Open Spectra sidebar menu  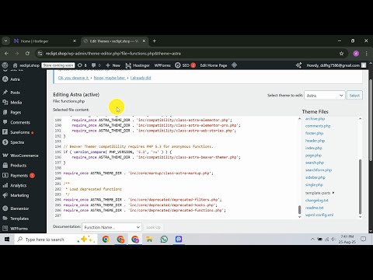tap(17, 142)
